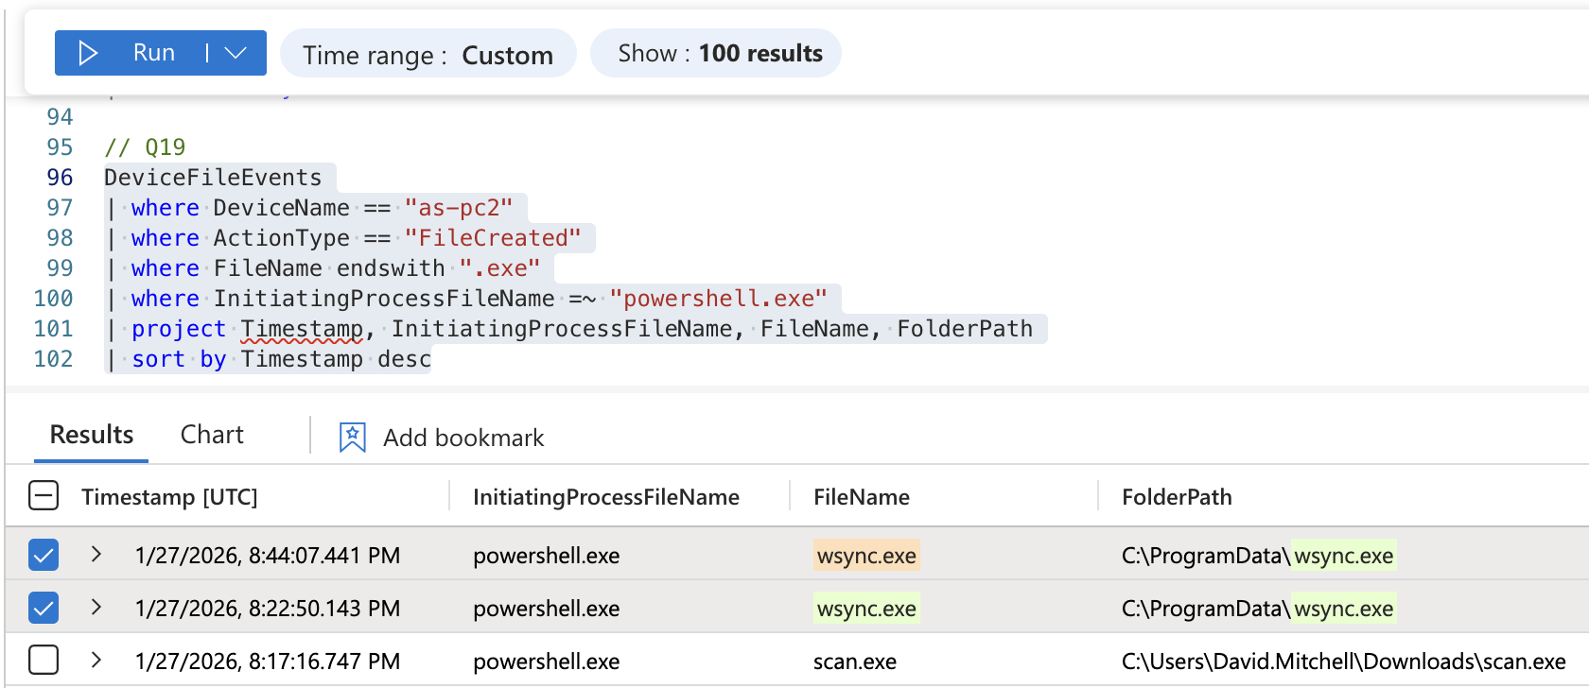Expand the scan.exe result row chevron
The height and width of the screenshot is (688, 1589).
tap(96, 661)
